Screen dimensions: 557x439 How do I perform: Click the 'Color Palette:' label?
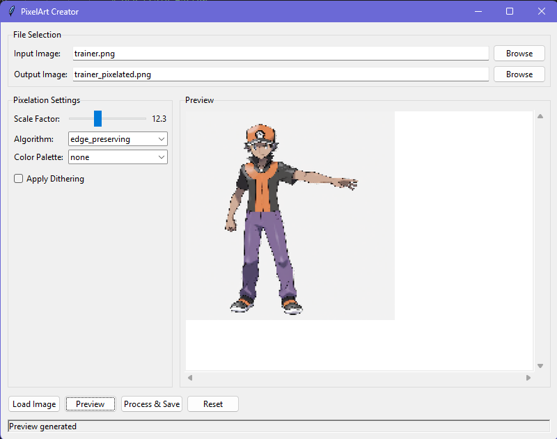coord(39,157)
